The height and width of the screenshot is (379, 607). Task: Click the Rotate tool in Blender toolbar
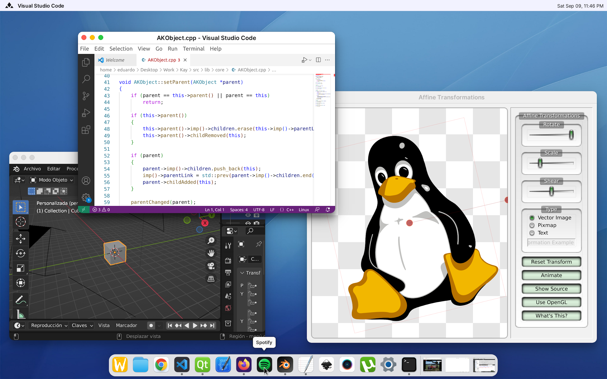(21, 253)
